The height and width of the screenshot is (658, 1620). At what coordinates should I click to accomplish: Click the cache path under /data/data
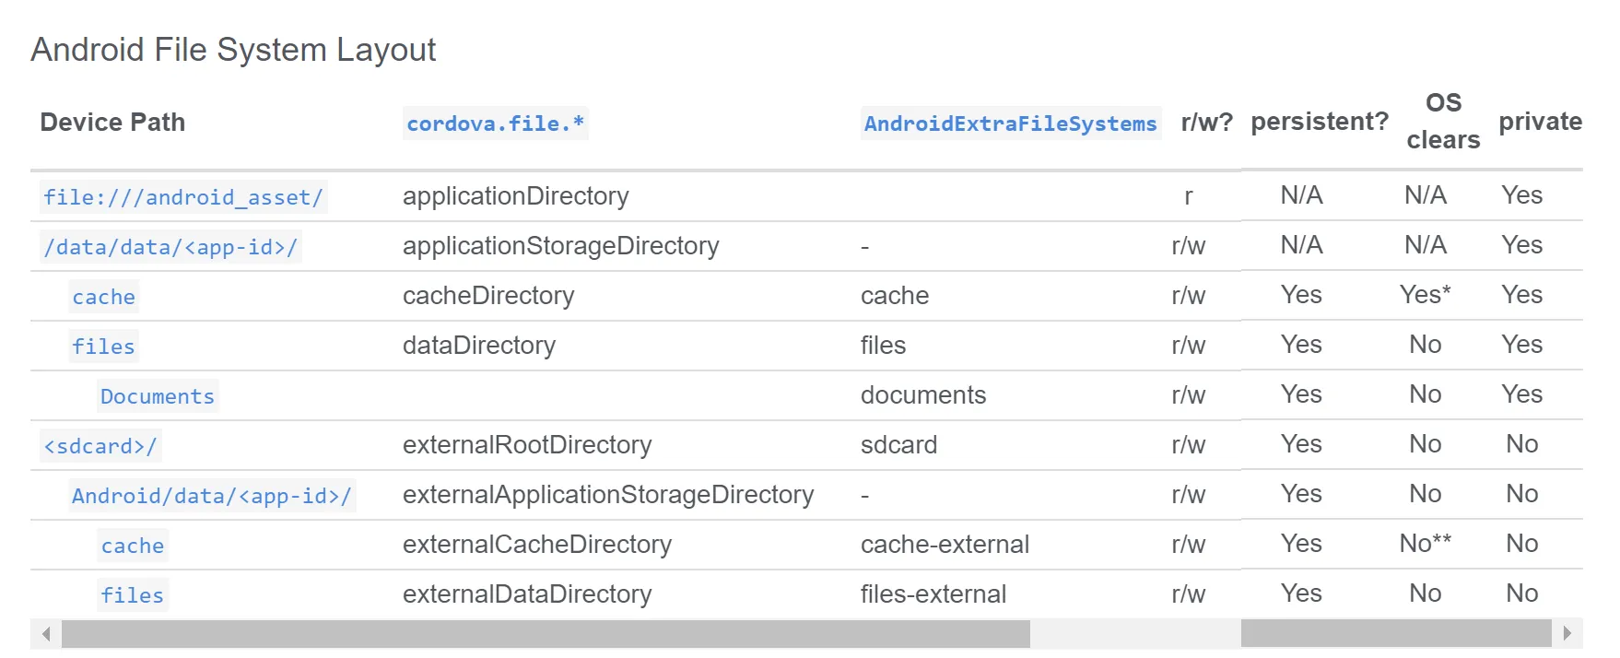pos(104,297)
